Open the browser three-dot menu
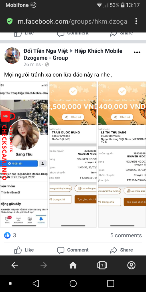146x292 pixels. point(136,21)
